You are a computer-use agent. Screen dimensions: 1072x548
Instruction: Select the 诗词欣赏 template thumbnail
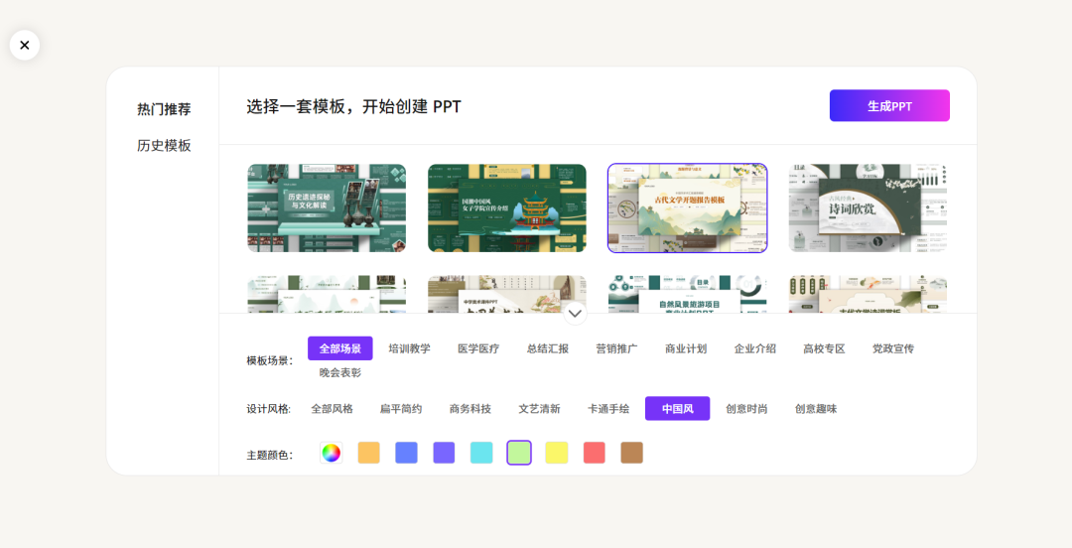(x=869, y=207)
